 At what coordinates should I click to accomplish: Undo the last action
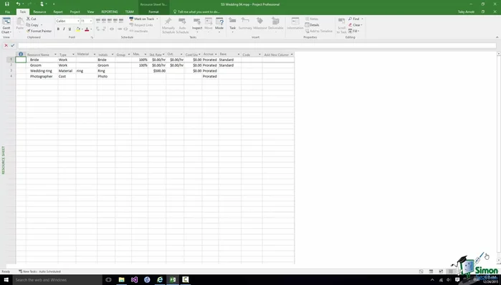click(x=18, y=4)
